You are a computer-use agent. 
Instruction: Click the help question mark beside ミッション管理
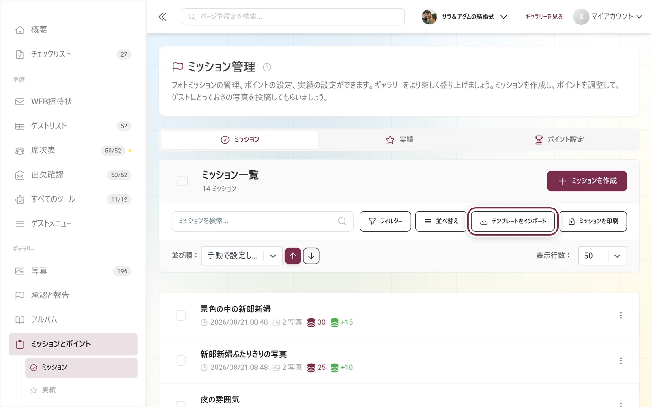point(267,67)
